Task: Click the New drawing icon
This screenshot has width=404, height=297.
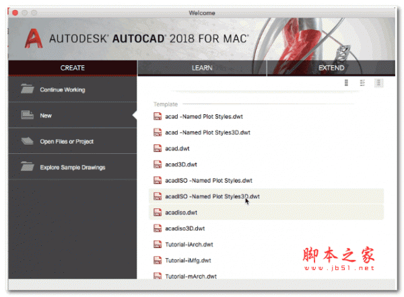Action: (28, 115)
